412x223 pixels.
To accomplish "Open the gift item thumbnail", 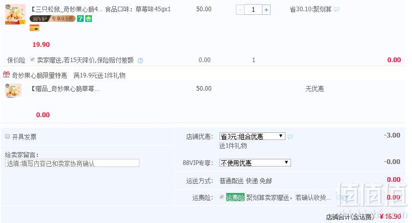I will pos(13,91).
